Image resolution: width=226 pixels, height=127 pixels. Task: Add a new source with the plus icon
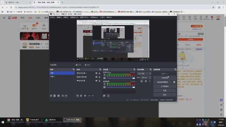(77, 96)
